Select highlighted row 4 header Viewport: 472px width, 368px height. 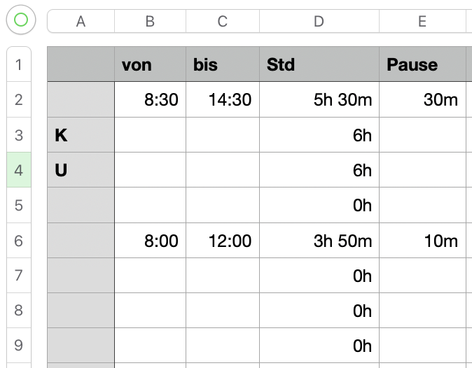18,170
